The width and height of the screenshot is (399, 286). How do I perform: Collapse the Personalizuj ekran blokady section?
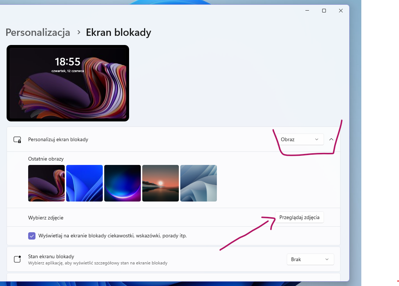pyautogui.click(x=331, y=139)
